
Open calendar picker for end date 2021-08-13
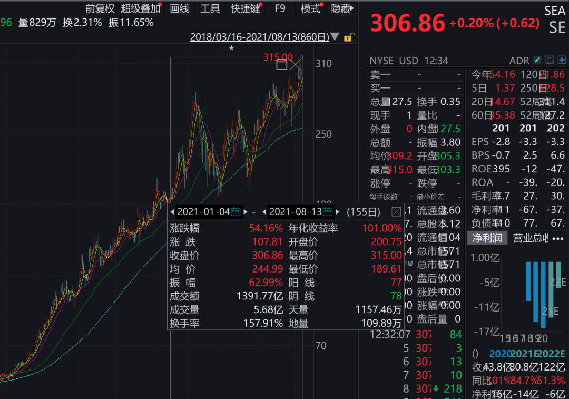click(328, 212)
